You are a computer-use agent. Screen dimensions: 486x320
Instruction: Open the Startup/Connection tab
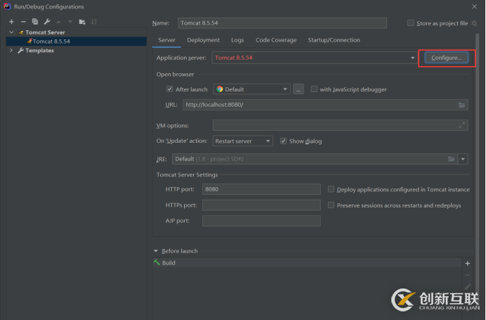point(334,40)
